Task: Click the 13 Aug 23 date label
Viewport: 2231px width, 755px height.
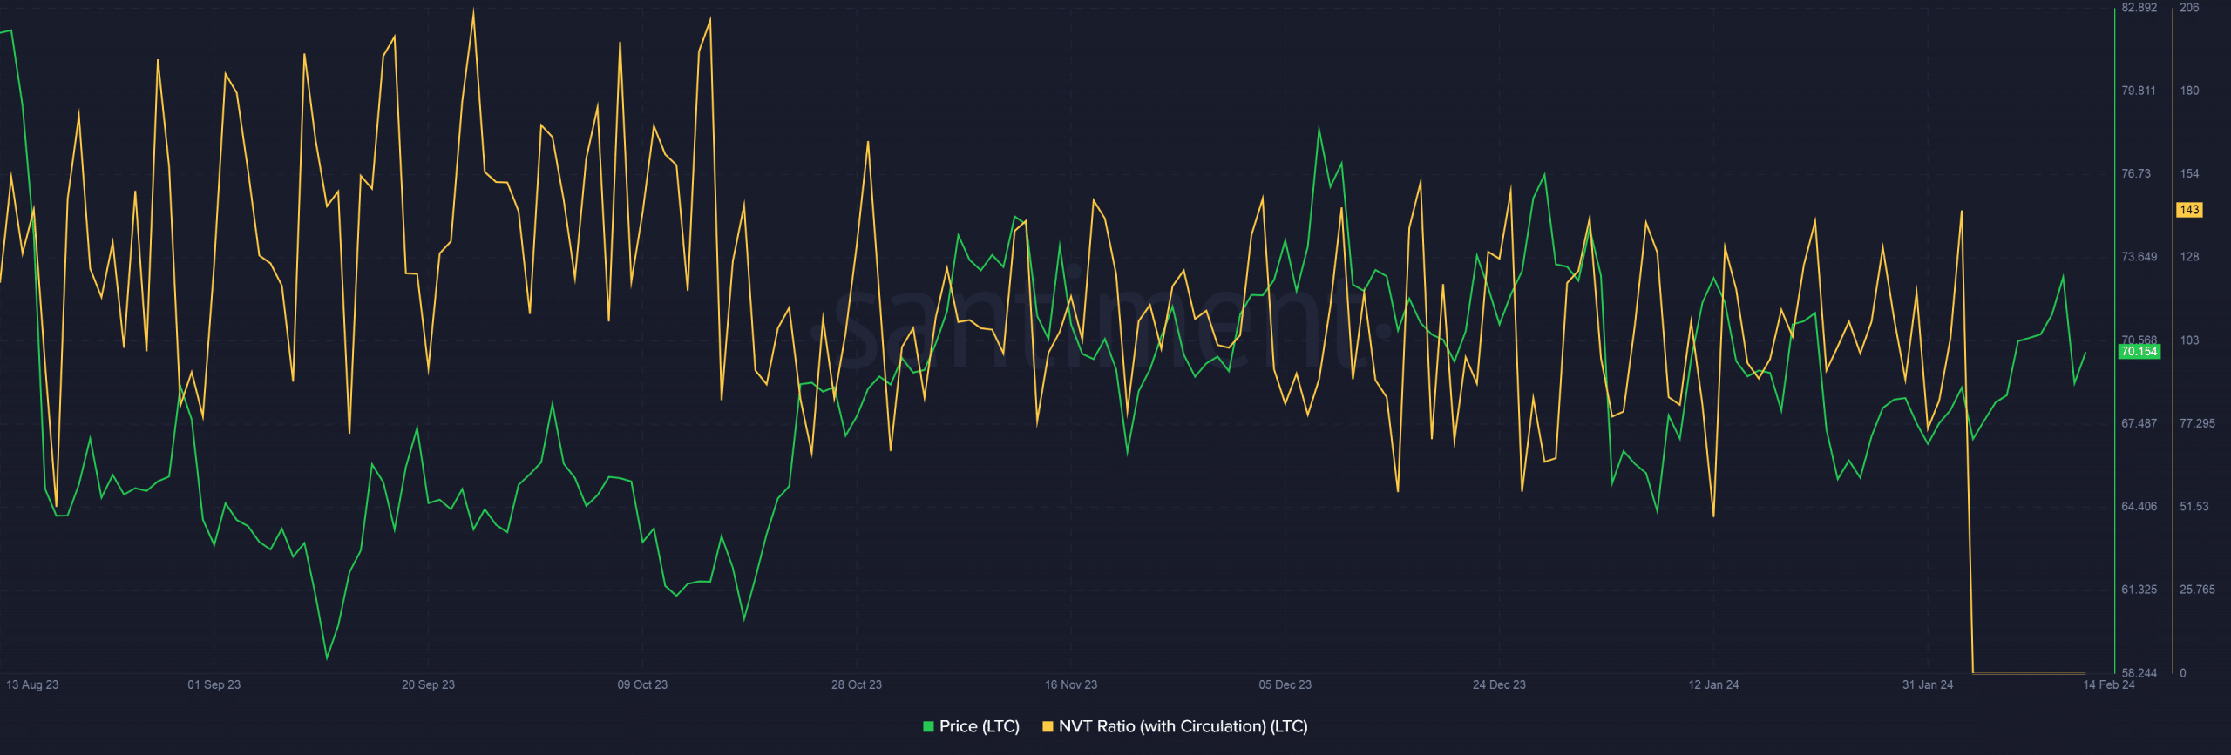Action: pyautogui.click(x=32, y=684)
